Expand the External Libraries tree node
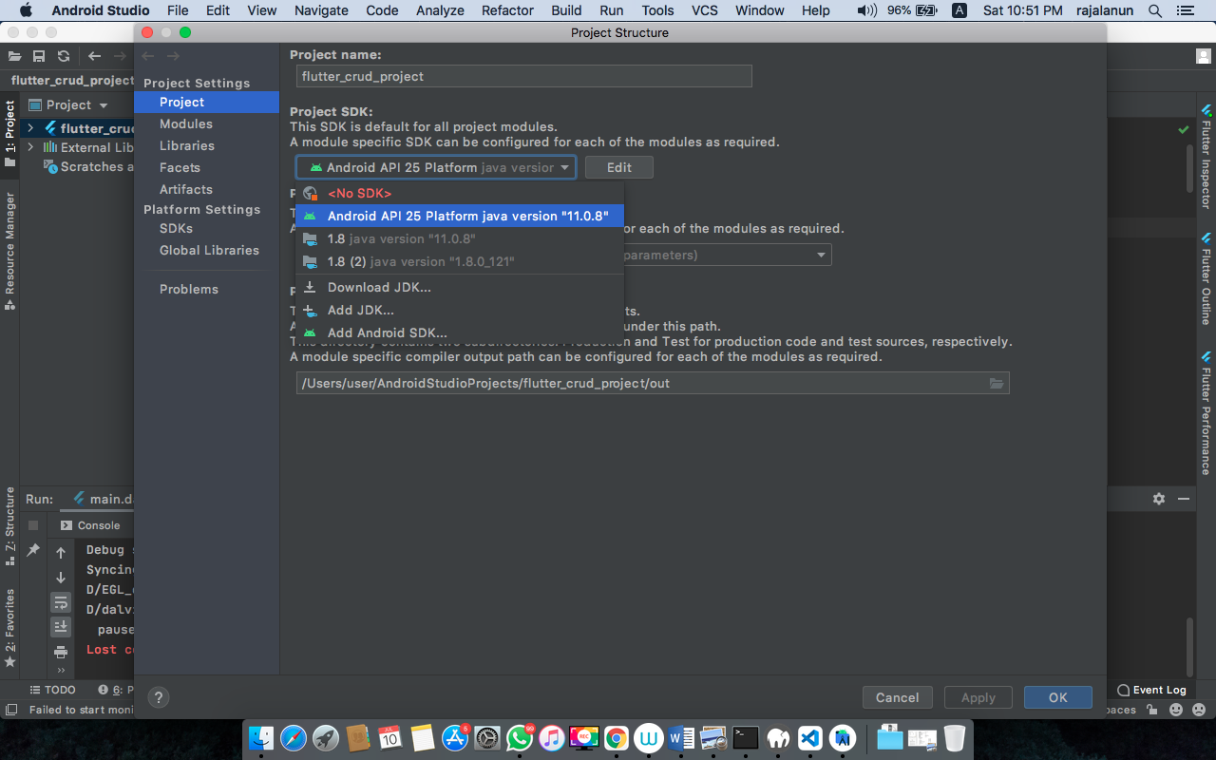The image size is (1216, 760). point(30,147)
